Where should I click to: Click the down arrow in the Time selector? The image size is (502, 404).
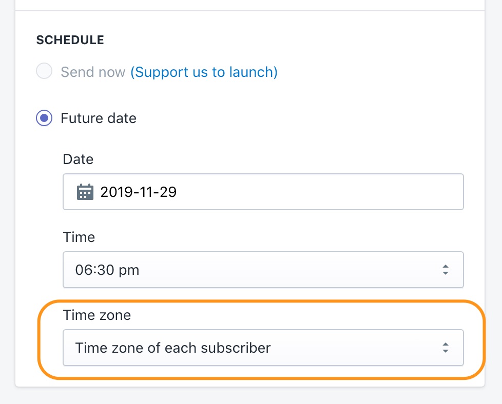[445, 273]
